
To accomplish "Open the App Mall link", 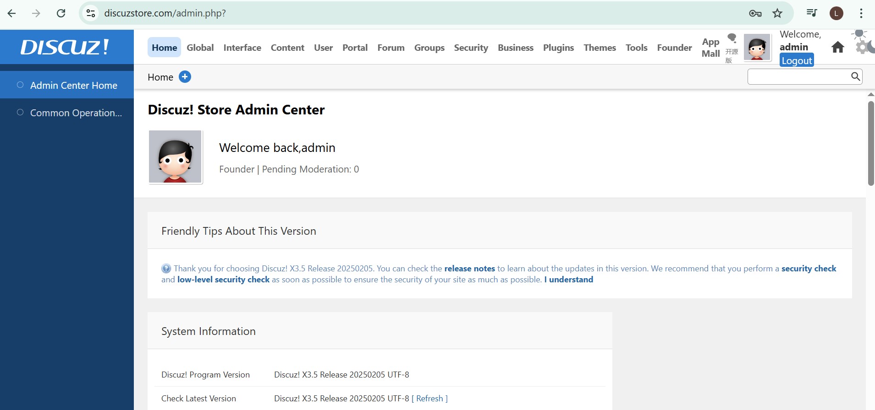I will (711, 48).
